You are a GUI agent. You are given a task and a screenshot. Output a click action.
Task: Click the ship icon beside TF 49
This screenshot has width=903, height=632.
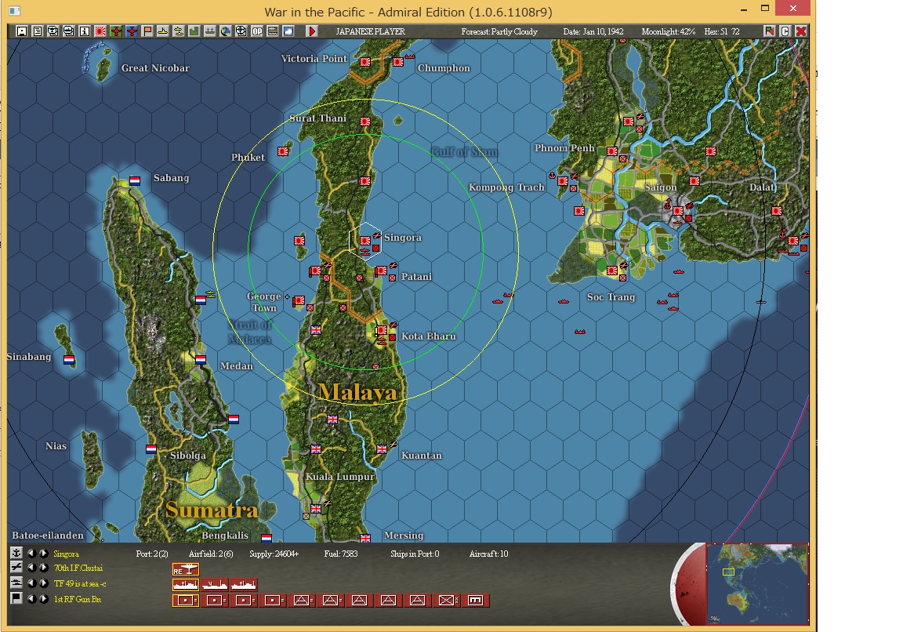(16, 583)
